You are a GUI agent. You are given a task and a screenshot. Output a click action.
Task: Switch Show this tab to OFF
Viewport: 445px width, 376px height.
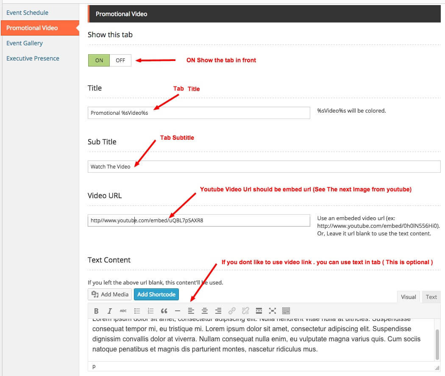[x=120, y=60]
